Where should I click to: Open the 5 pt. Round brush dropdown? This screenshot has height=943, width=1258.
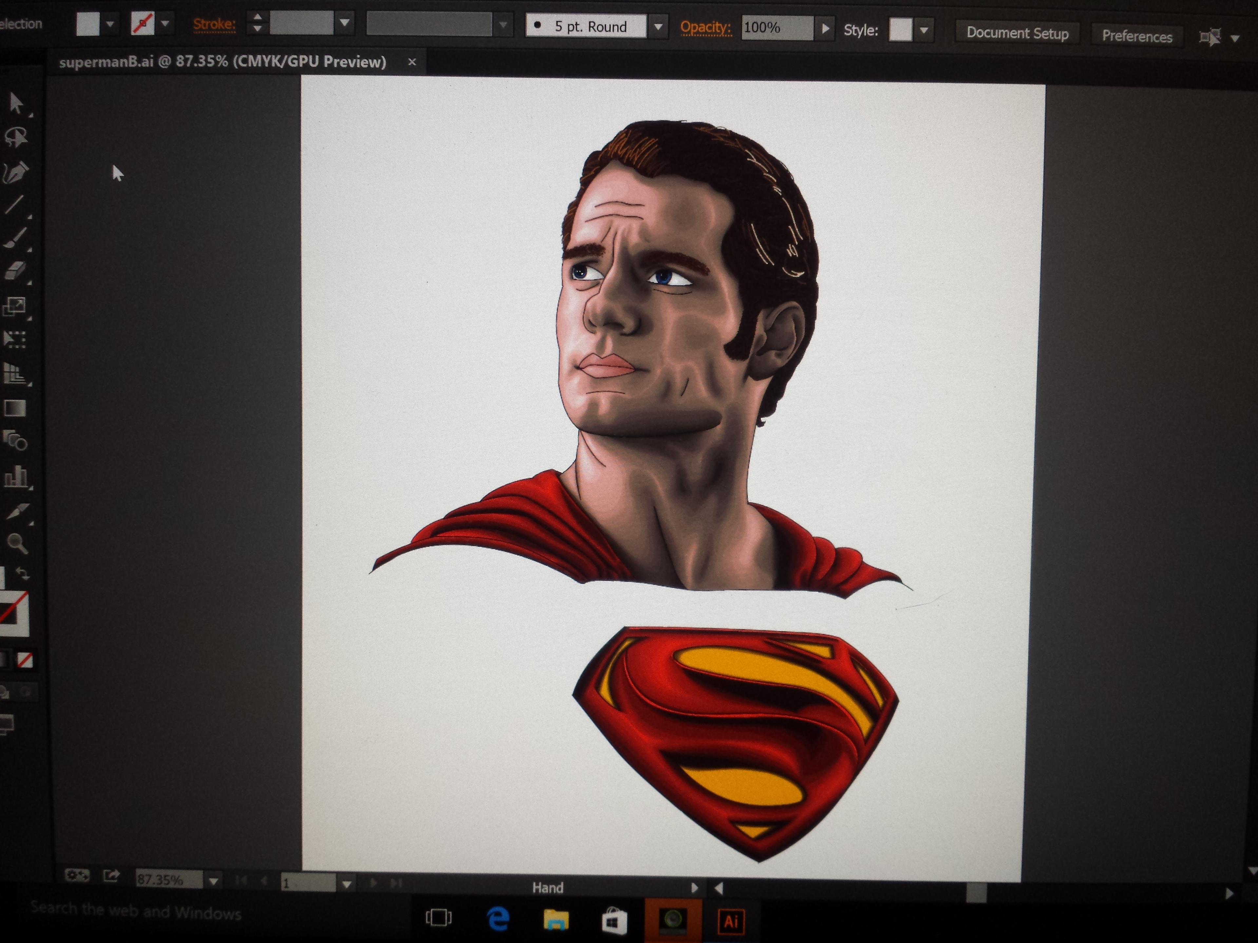pyautogui.click(x=658, y=27)
